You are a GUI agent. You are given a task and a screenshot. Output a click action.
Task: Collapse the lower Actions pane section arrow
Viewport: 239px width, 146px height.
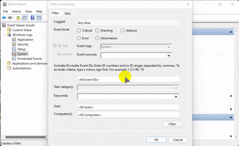[x=231, y=117]
